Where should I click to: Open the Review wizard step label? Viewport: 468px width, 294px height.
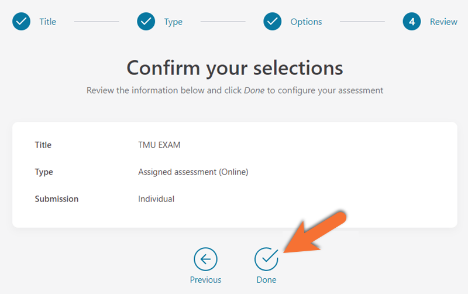(x=443, y=22)
